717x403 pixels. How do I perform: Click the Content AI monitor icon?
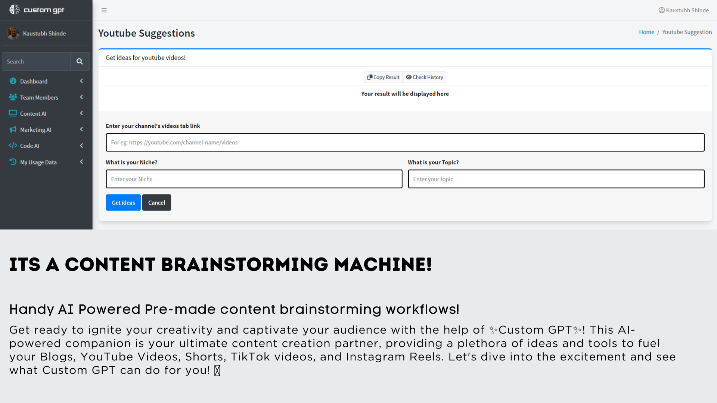(13, 113)
